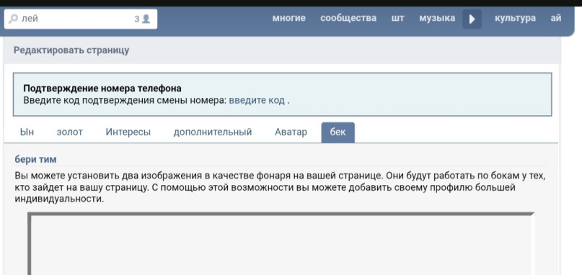Follow the введите код link

point(257,101)
